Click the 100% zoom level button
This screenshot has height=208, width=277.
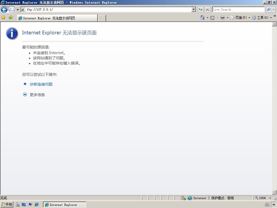(x=261, y=198)
